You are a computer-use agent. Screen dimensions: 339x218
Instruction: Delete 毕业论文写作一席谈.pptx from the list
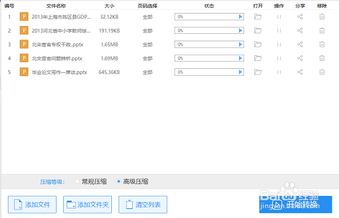[322, 72]
